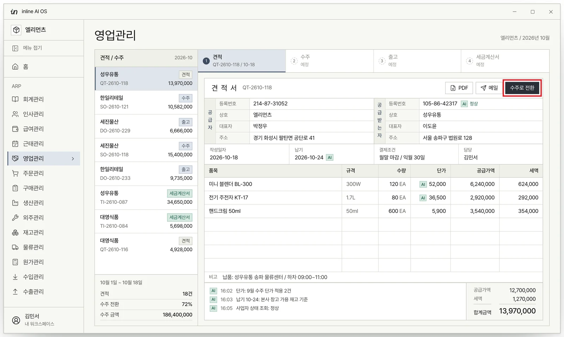
Task: Open 외주관리 wrench icon
Action: click(15, 218)
